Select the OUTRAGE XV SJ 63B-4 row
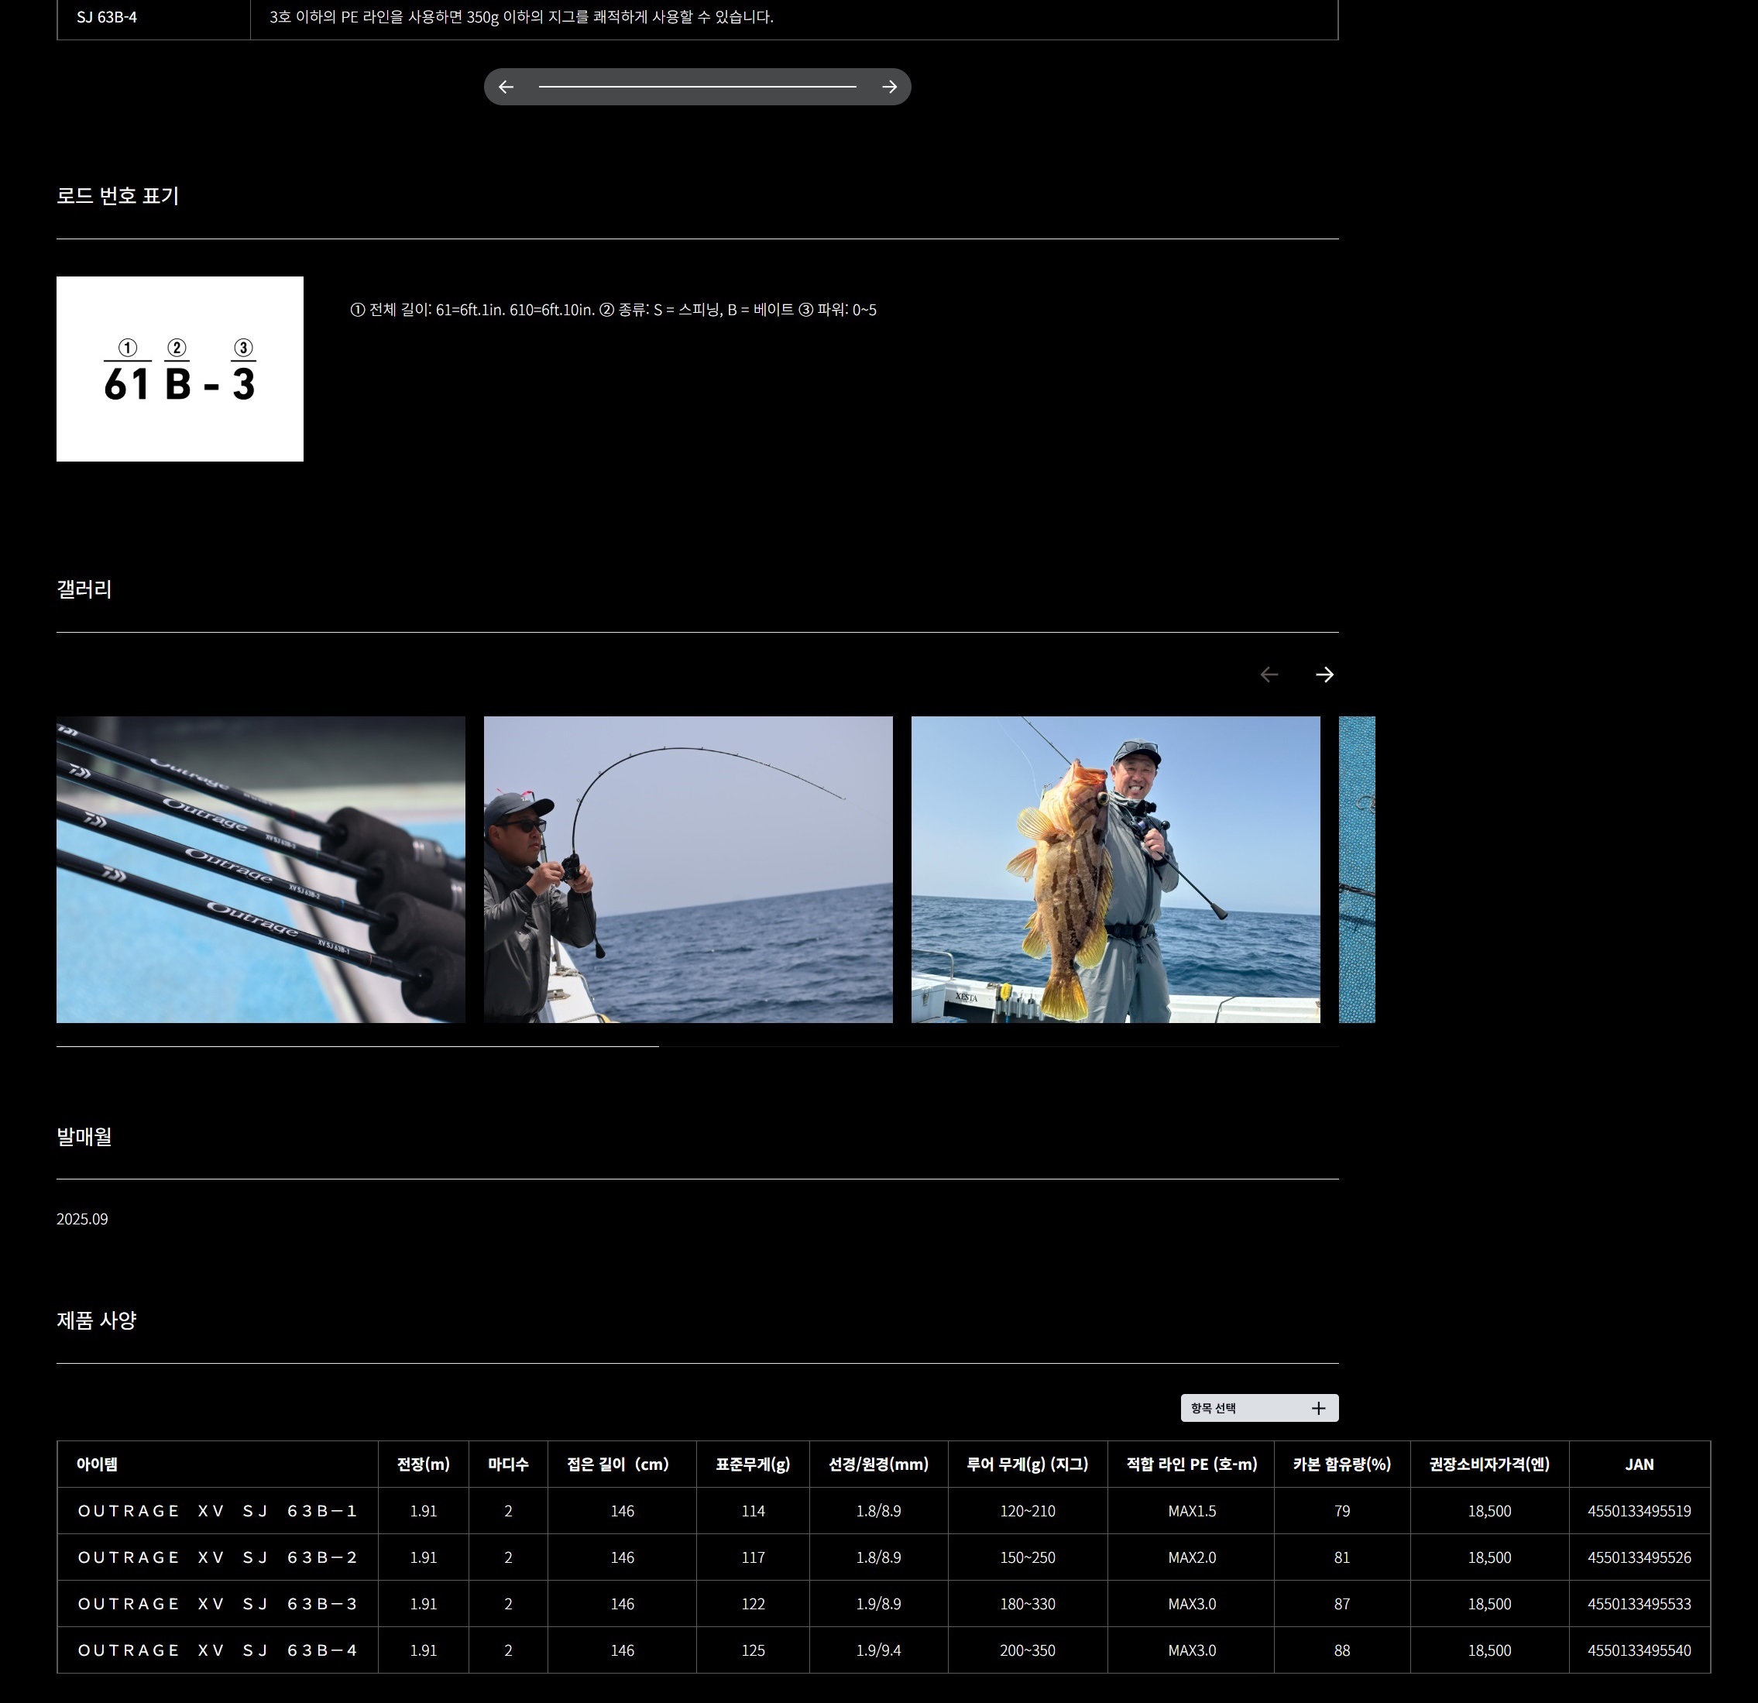Image resolution: width=1758 pixels, height=1703 pixels. point(217,1651)
